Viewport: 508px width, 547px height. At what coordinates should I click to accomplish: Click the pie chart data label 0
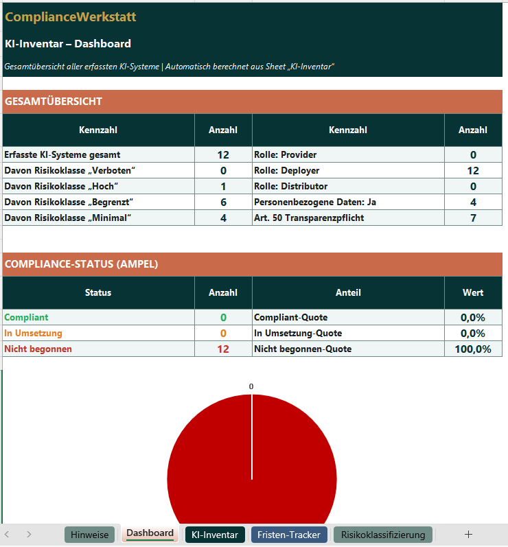[251, 387]
